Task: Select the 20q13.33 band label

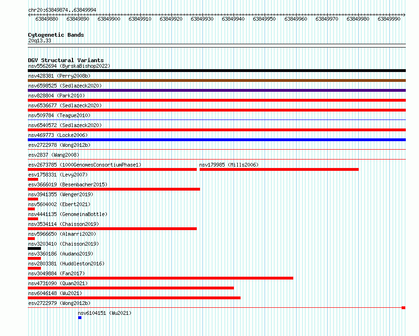Action: 40,40
